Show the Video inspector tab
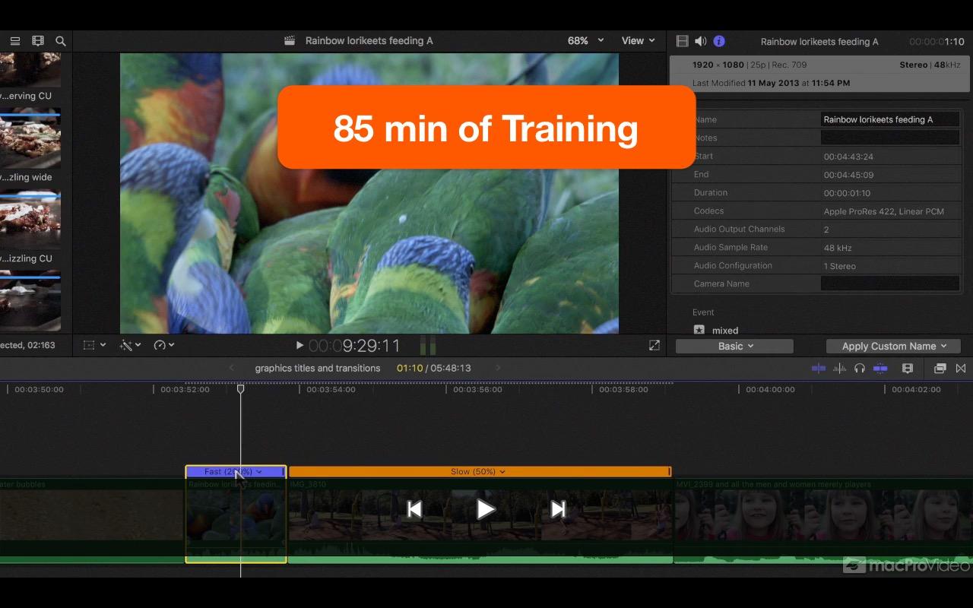The height and width of the screenshot is (608, 973). (682, 41)
